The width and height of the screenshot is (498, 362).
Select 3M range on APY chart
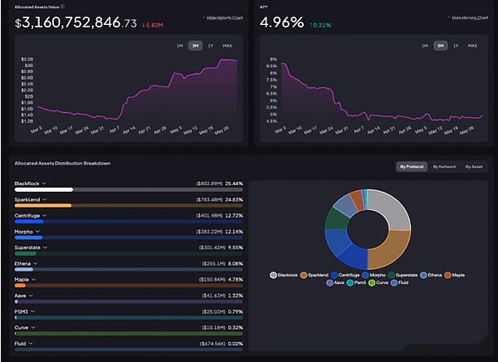441,46
